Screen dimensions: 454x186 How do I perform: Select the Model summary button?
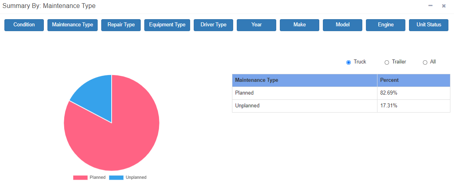pyautogui.click(x=342, y=25)
